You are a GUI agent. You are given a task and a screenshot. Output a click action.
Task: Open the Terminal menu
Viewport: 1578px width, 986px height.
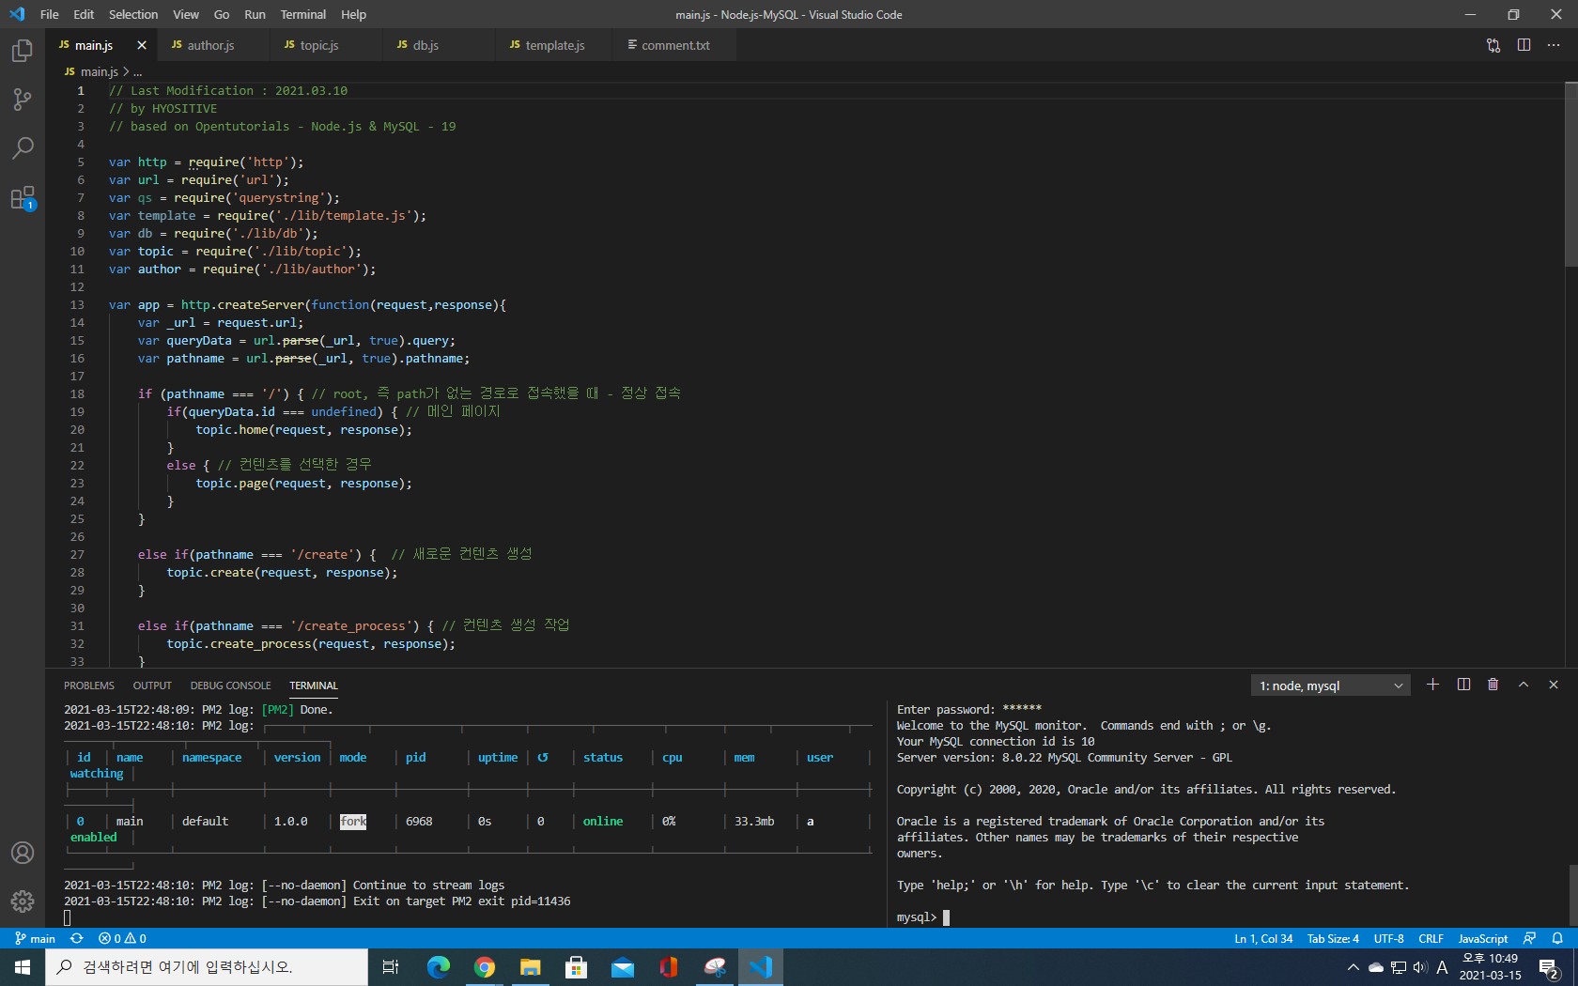[303, 14]
